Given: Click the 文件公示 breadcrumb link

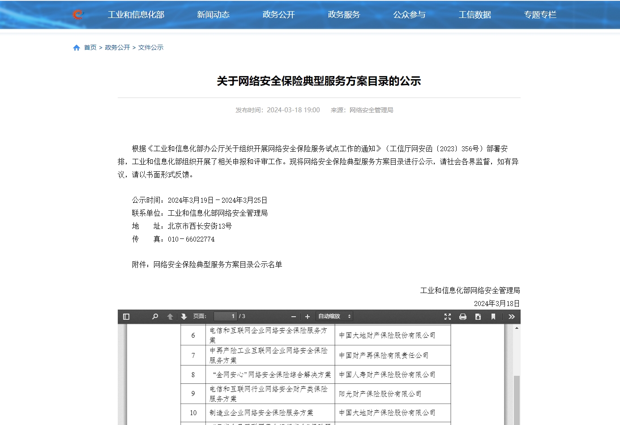Looking at the screenshot, I should click(x=151, y=47).
